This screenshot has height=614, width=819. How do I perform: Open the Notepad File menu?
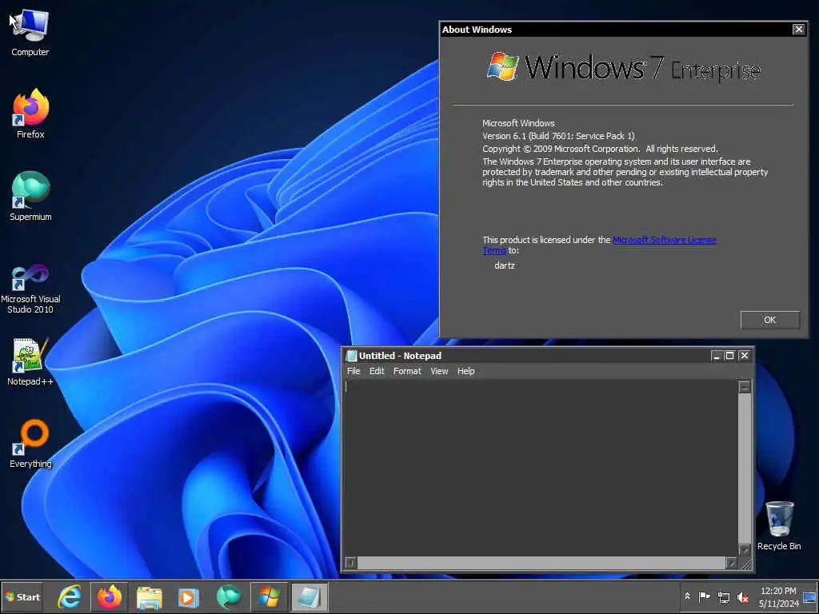[x=354, y=371]
